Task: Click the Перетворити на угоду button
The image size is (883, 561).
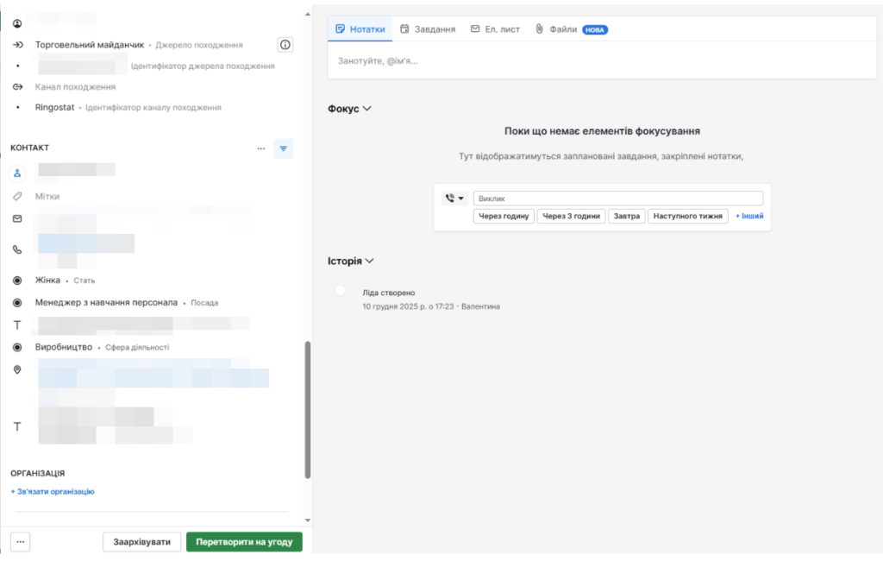Action: [x=244, y=541]
